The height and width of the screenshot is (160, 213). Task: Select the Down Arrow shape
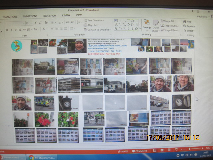pyautogui.click(x=132, y=25)
